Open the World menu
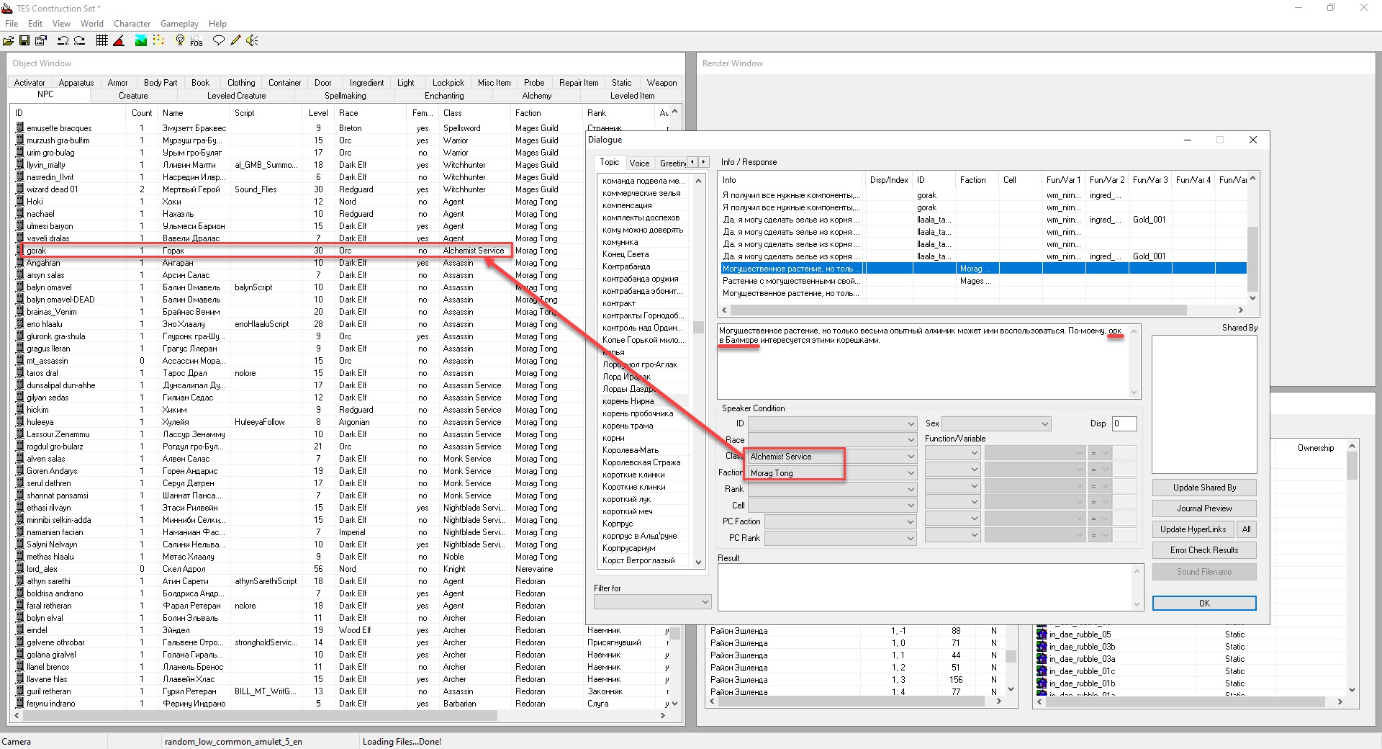 coord(92,24)
